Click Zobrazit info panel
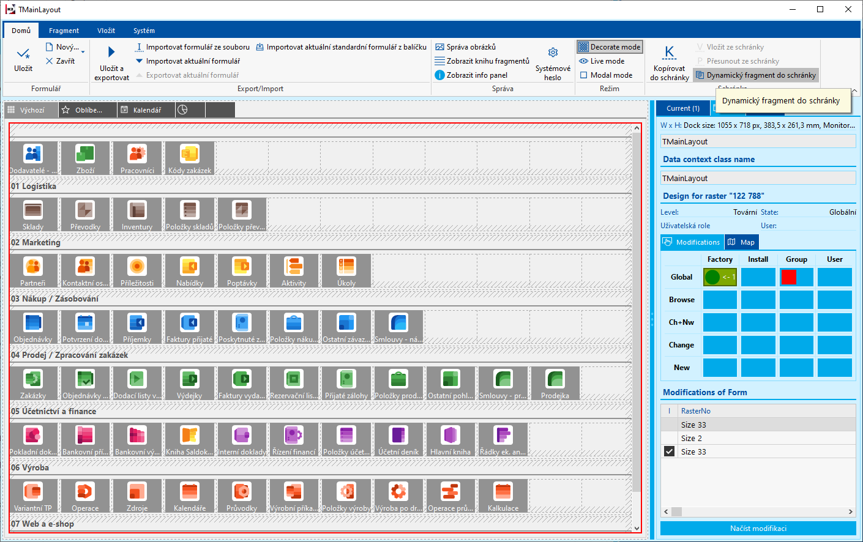The width and height of the screenshot is (863, 542). tap(471, 75)
